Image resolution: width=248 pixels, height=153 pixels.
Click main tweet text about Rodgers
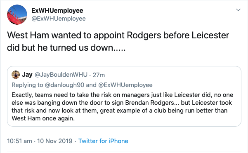[118, 41]
